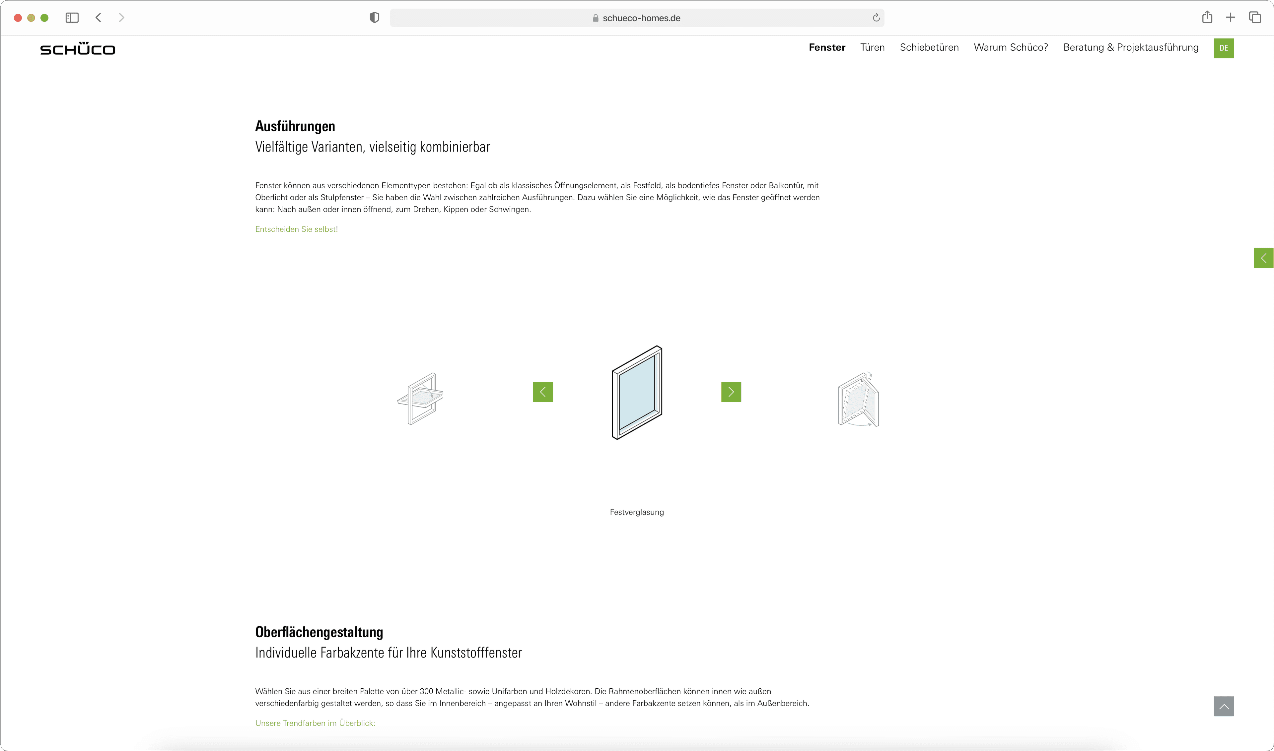Toggle the Safari sidebar
This screenshot has width=1274, height=751.
click(72, 18)
